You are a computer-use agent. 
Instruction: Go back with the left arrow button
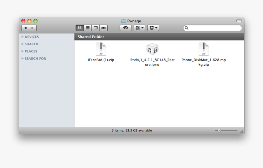coord(25,28)
